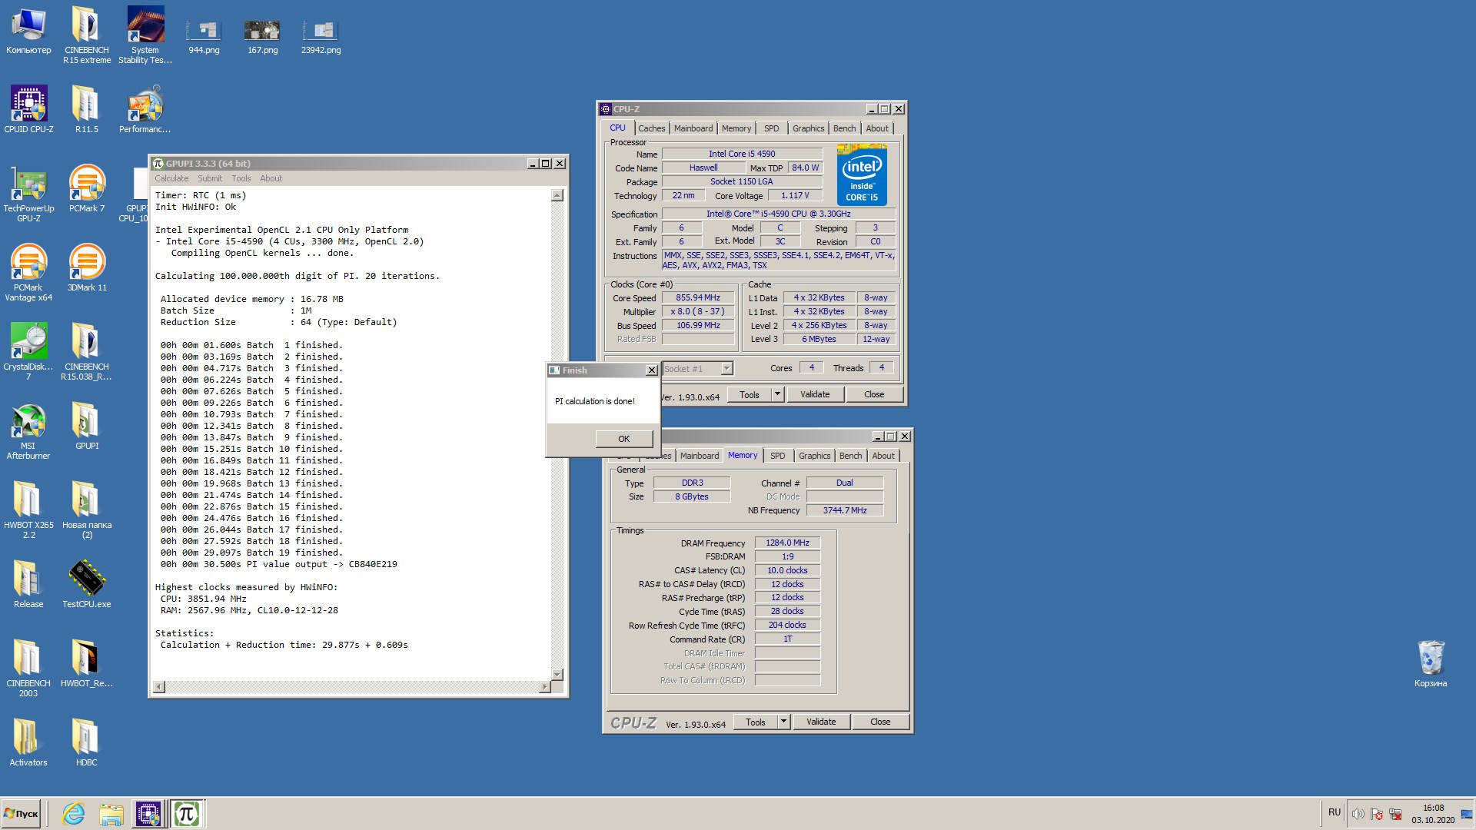
Task: Open About tab in lower CPU-Z window
Action: click(x=883, y=456)
